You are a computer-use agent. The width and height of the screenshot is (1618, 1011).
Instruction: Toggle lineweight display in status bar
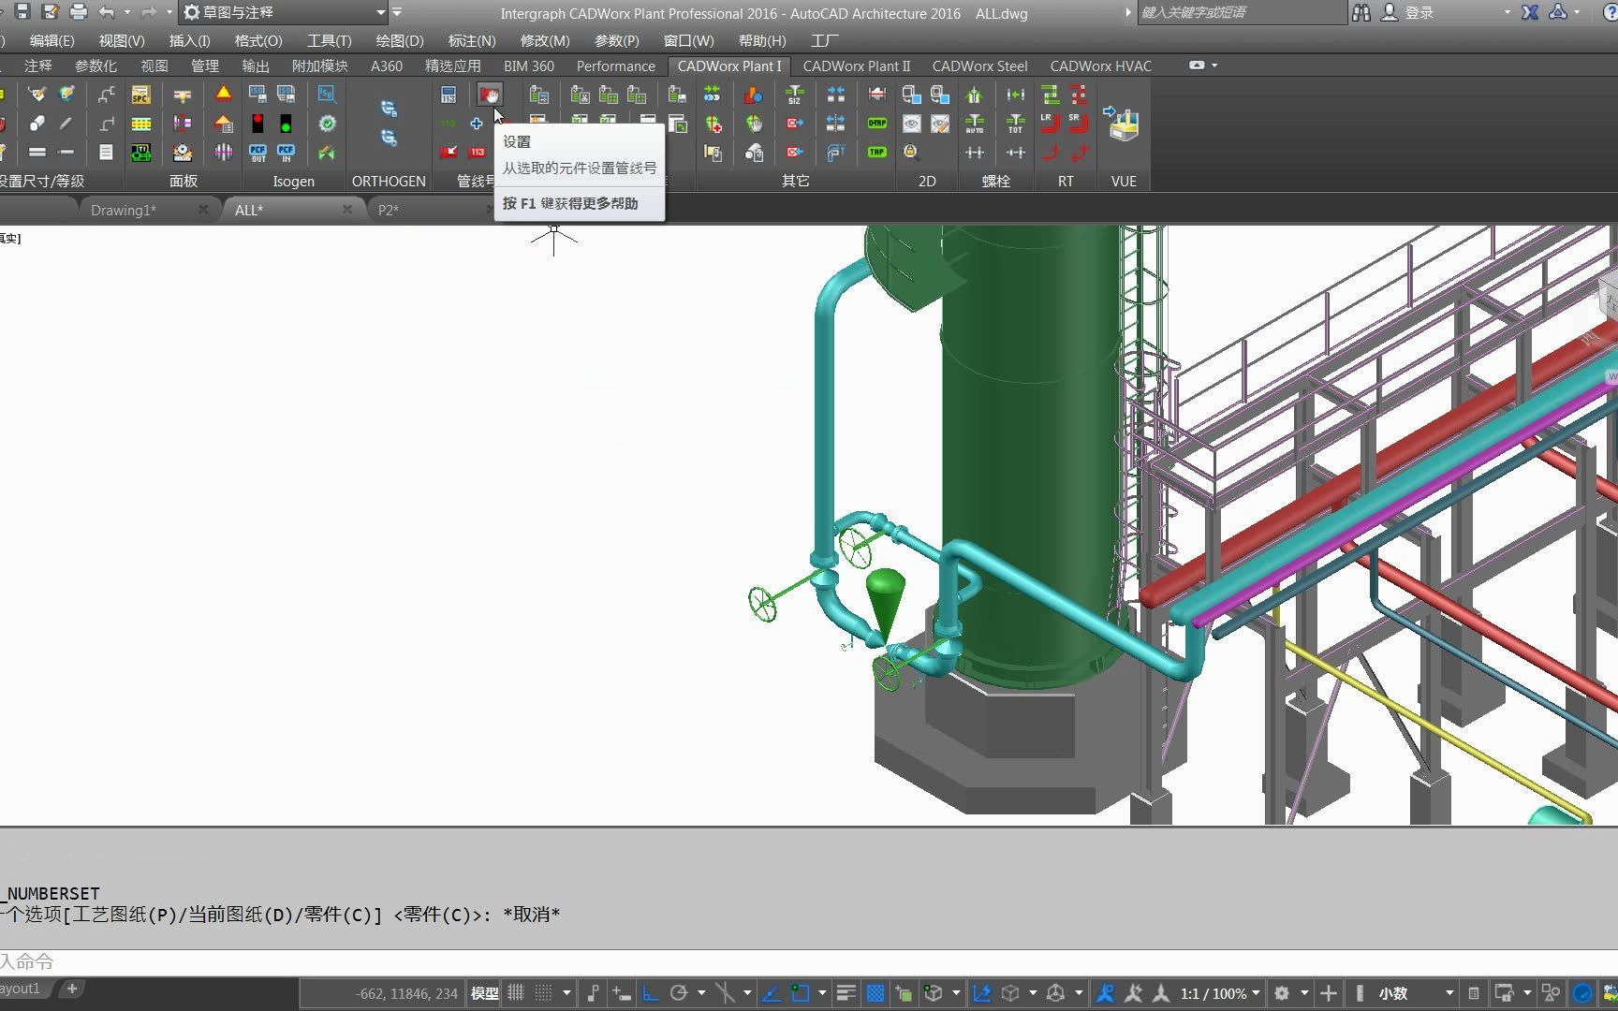click(846, 993)
